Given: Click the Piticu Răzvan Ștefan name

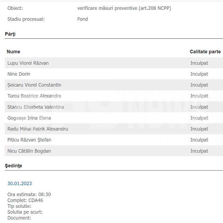Looking at the screenshot, I should point(29,140).
